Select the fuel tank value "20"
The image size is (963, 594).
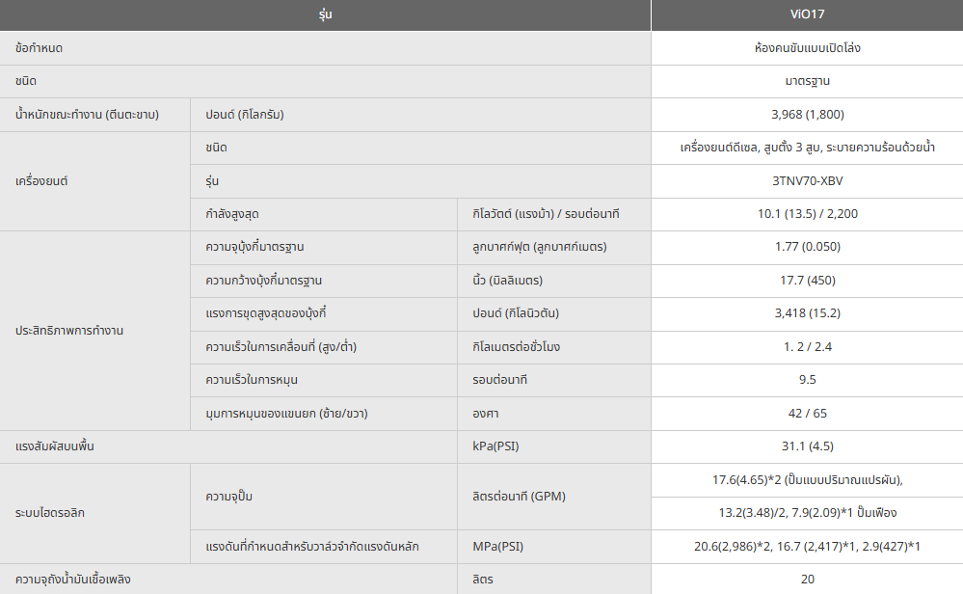[807, 579]
